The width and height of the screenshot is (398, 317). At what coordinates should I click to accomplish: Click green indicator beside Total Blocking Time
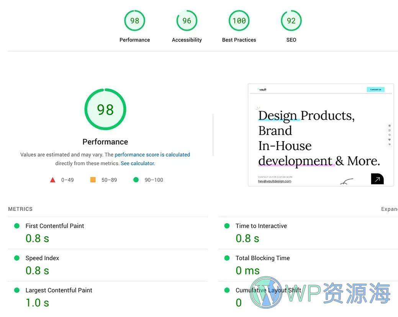tap(227, 258)
